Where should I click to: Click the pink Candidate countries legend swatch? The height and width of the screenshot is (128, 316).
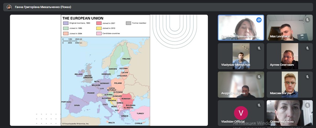click(x=99, y=34)
